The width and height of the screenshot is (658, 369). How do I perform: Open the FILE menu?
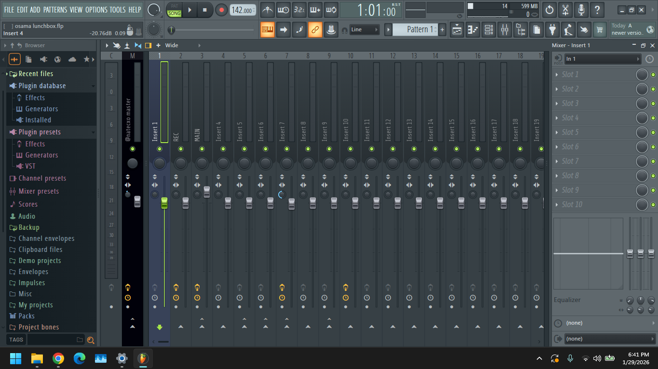pos(9,10)
